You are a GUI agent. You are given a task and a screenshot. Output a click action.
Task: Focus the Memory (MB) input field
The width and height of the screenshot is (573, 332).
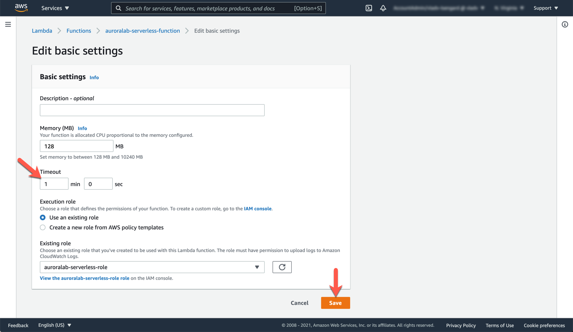coord(76,146)
